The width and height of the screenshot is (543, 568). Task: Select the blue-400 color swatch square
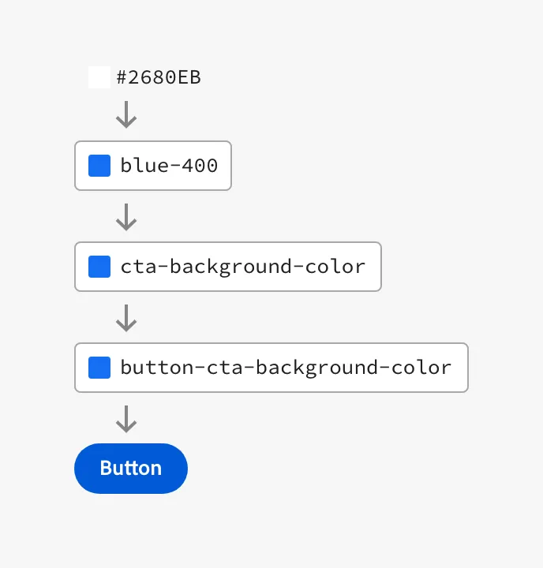(99, 166)
